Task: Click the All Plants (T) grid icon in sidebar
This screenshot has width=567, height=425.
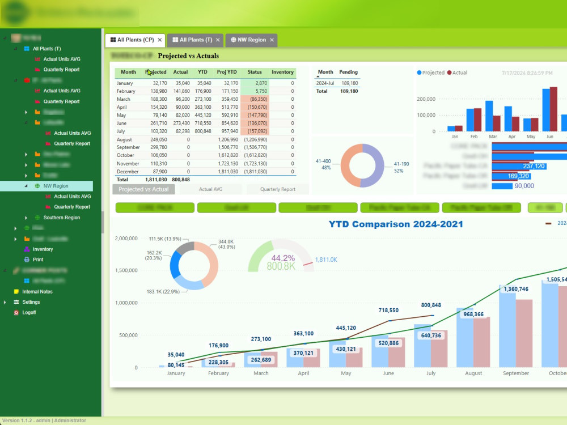Action: click(x=27, y=48)
